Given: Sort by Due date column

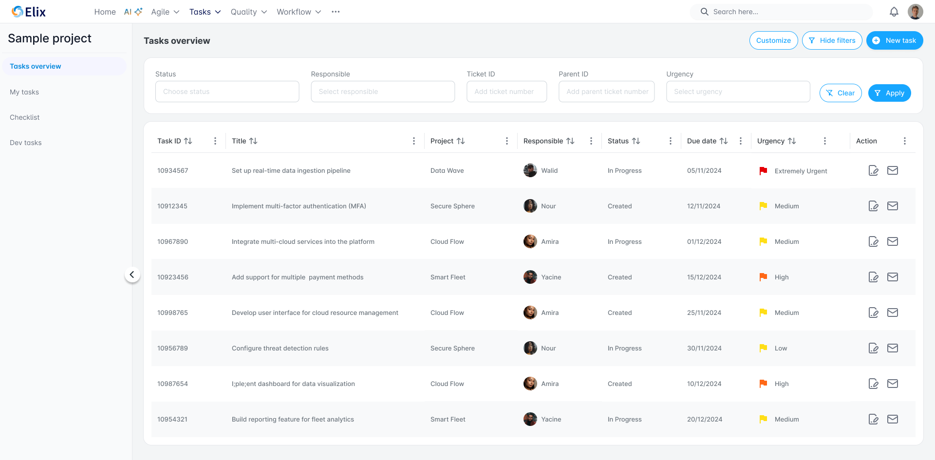Looking at the screenshot, I should (x=724, y=141).
